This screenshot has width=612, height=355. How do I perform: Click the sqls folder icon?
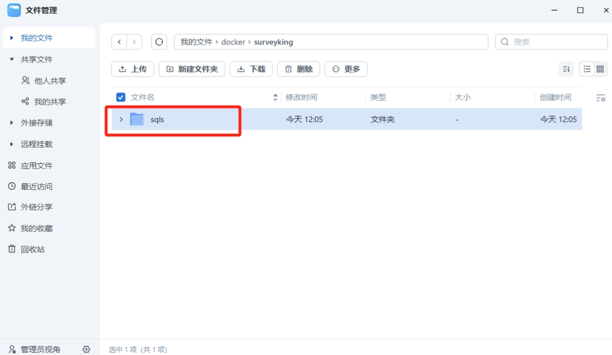click(x=137, y=120)
